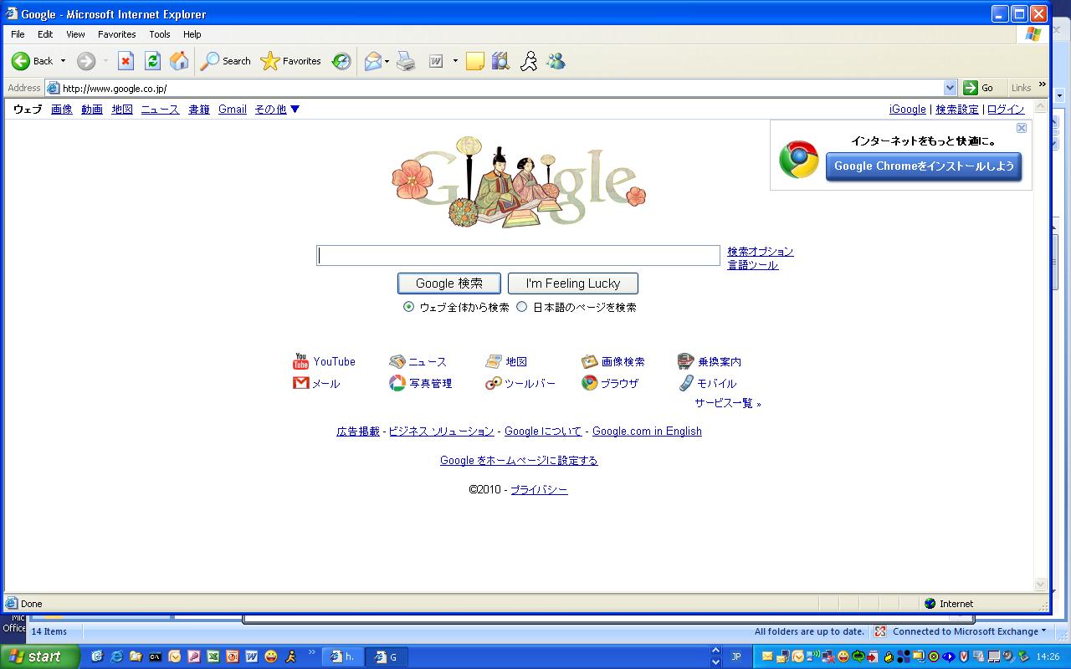The width and height of the screenshot is (1071, 669).
Task: Launch AIM running man toolbar icon
Action: [528, 61]
